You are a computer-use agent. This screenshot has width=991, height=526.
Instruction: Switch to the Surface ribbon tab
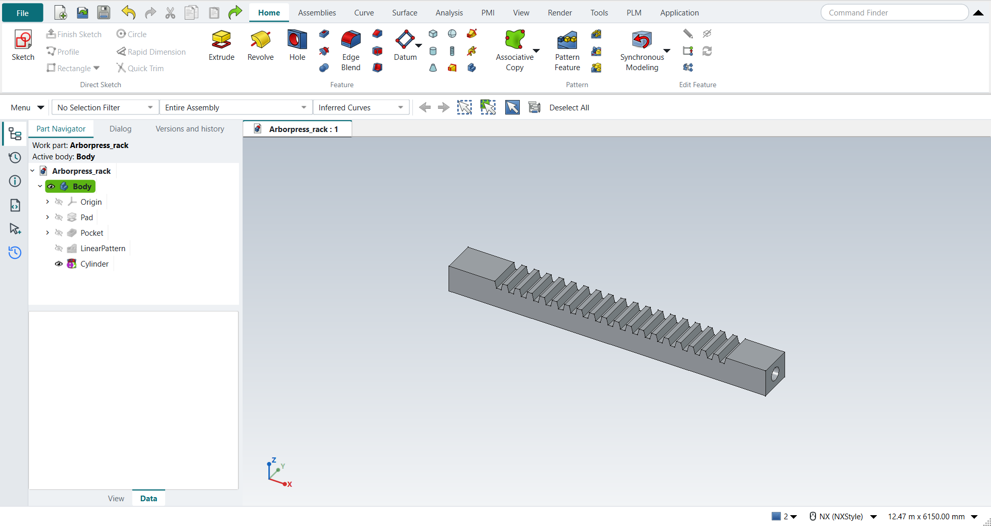pyautogui.click(x=405, y=13)
